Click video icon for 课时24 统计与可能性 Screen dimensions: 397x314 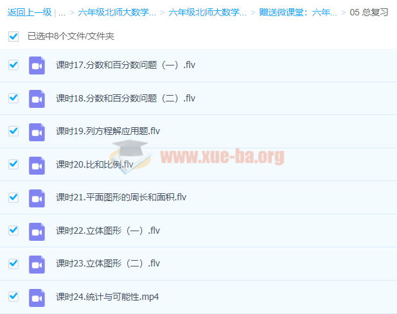[x=37, y=297]
